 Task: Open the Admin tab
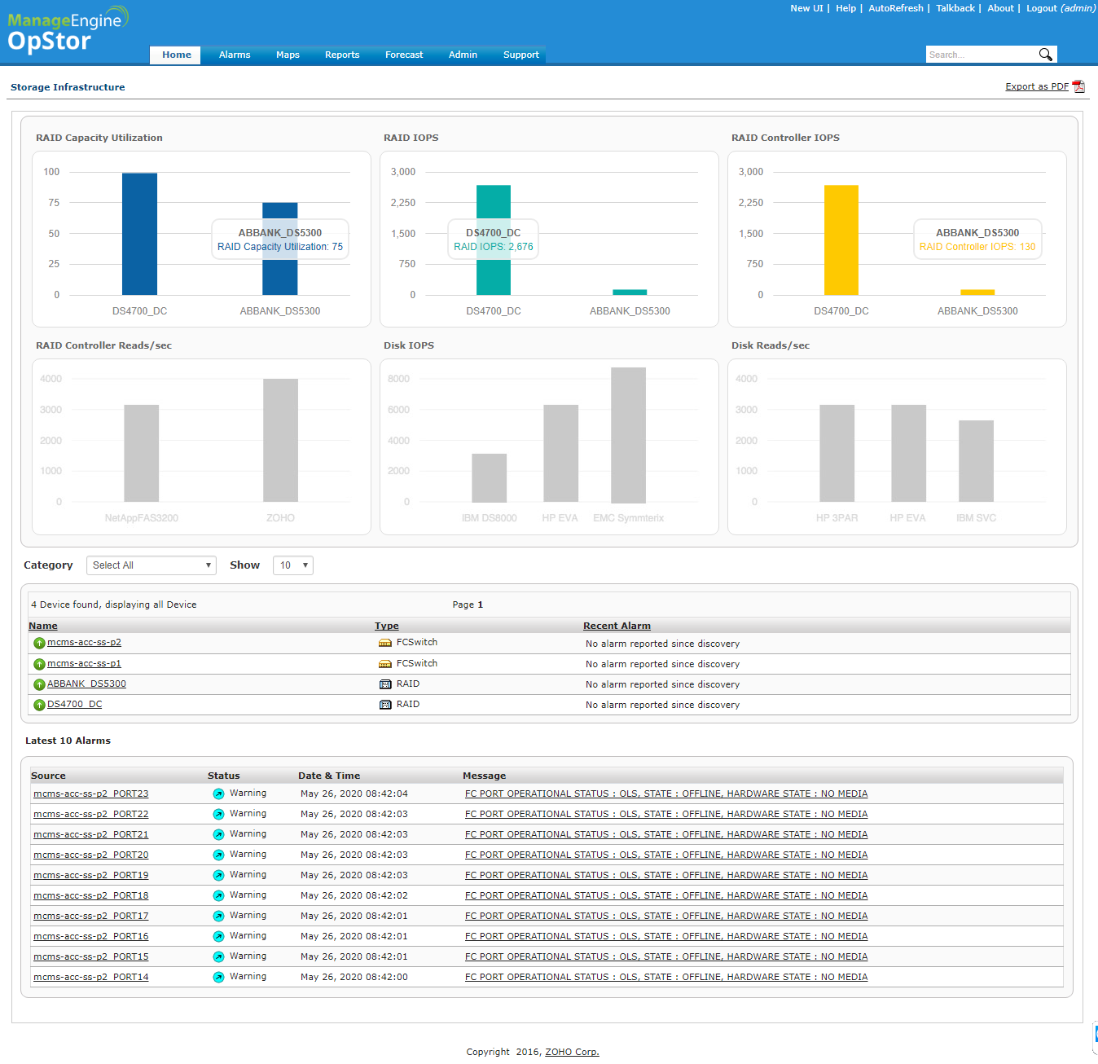pyautogui.click(x=463, y=55)
